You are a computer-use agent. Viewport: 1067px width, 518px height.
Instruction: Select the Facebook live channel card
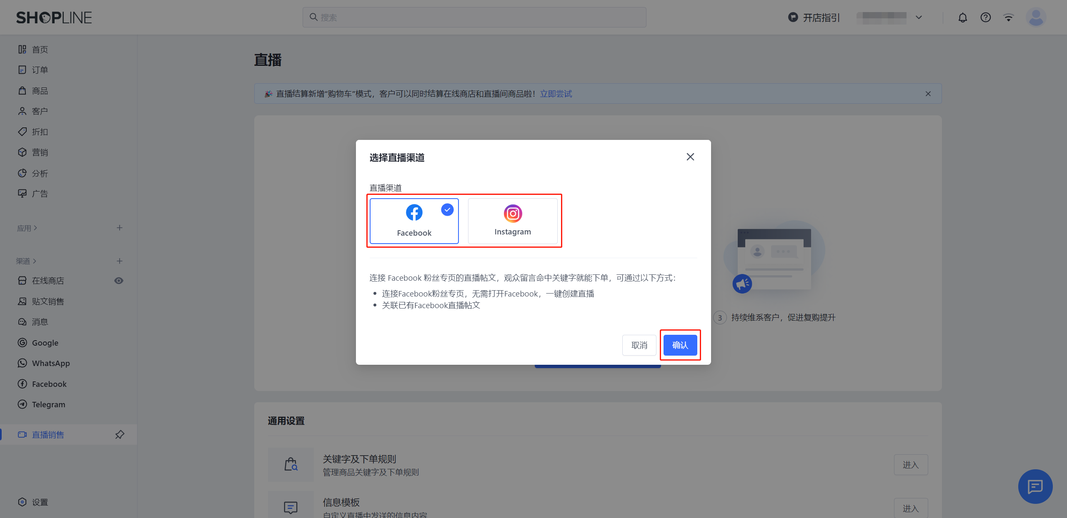point(414,221)
